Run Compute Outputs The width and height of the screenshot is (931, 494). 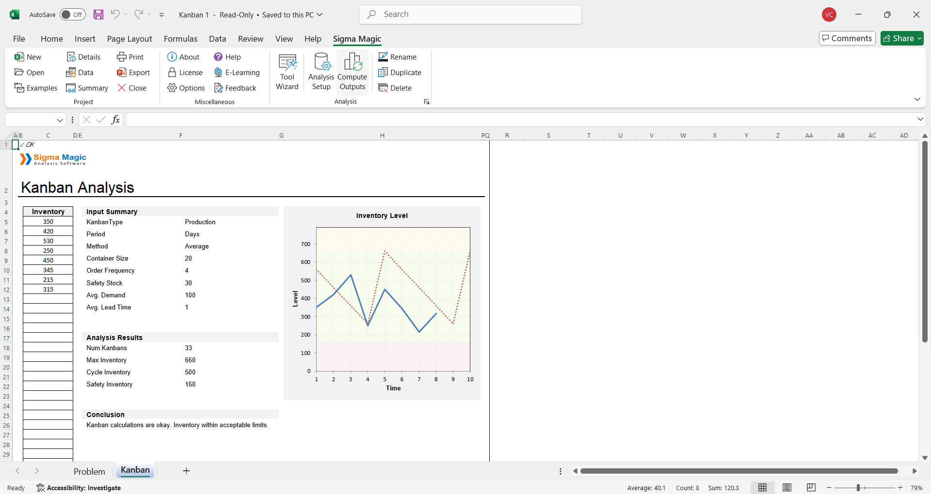(353, 72)
